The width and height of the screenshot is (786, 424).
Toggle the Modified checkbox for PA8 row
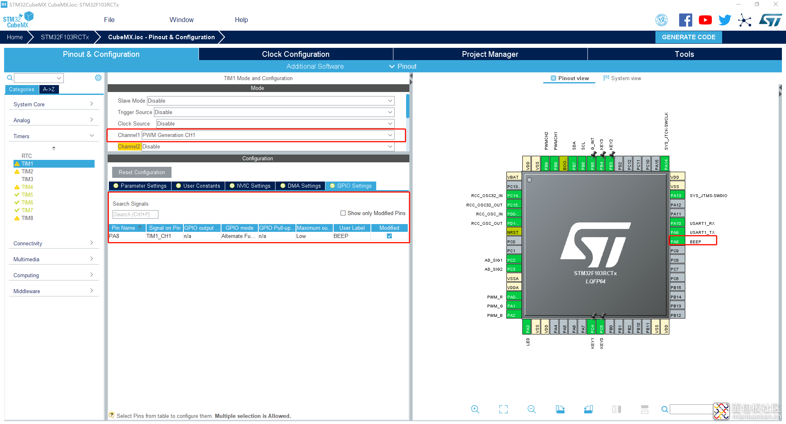389,236
